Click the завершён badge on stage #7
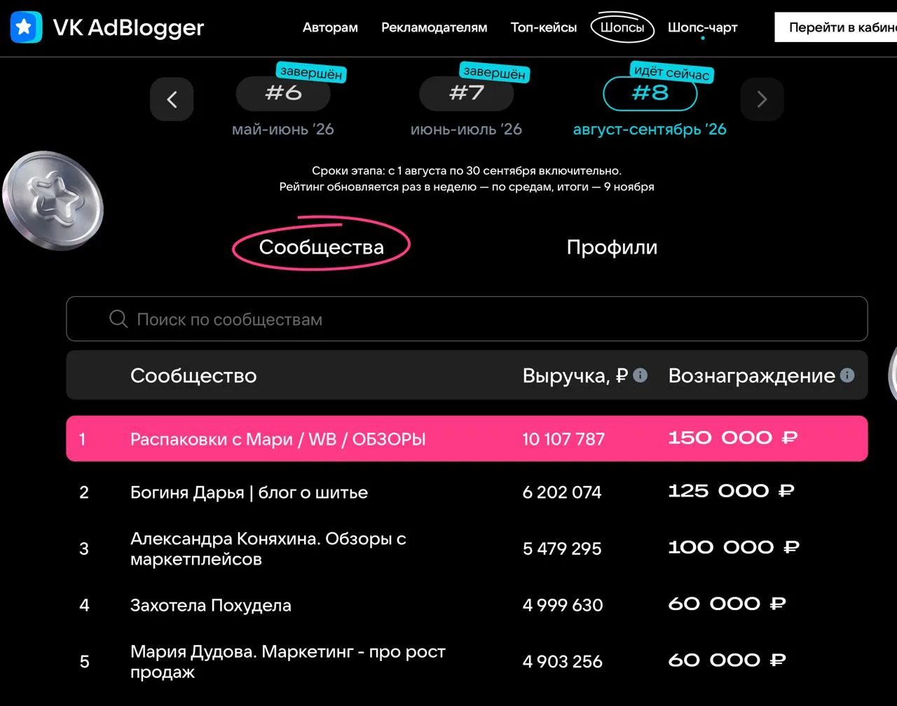Image resolution: width=897 pixels, height=706 pixels. (494, 71)
